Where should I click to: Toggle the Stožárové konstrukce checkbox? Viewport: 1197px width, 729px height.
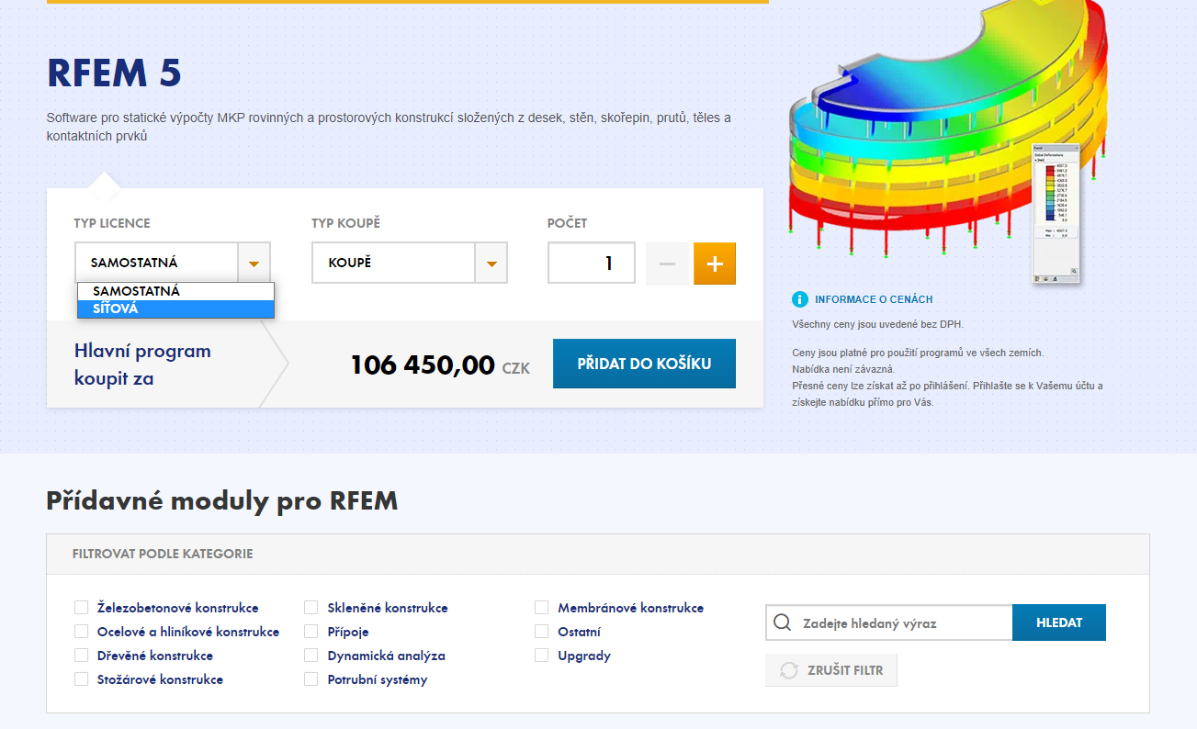coord(82,679)
